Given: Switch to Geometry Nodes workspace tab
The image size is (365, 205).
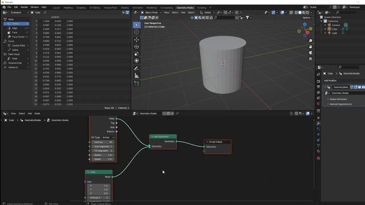Looking at the screenshot, I should (185, 7).
